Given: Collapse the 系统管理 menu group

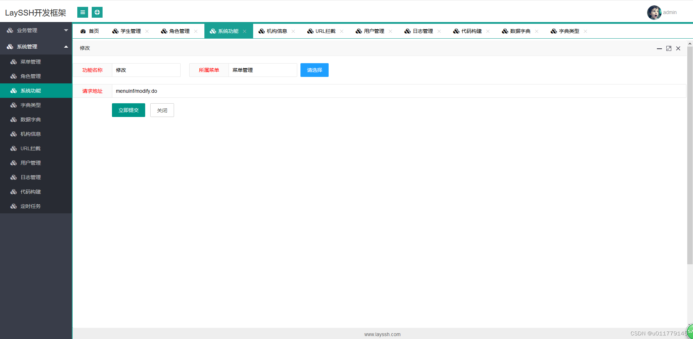Looking at the screenshot, I should pyautogui.click(x=36, y=47).
